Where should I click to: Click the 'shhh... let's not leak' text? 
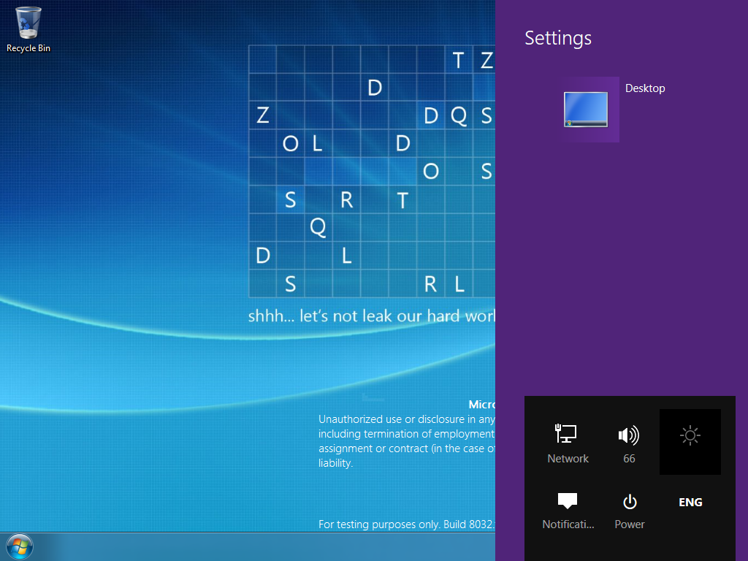point(371,316)
